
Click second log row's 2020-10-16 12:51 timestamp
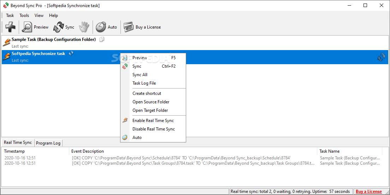20,163
